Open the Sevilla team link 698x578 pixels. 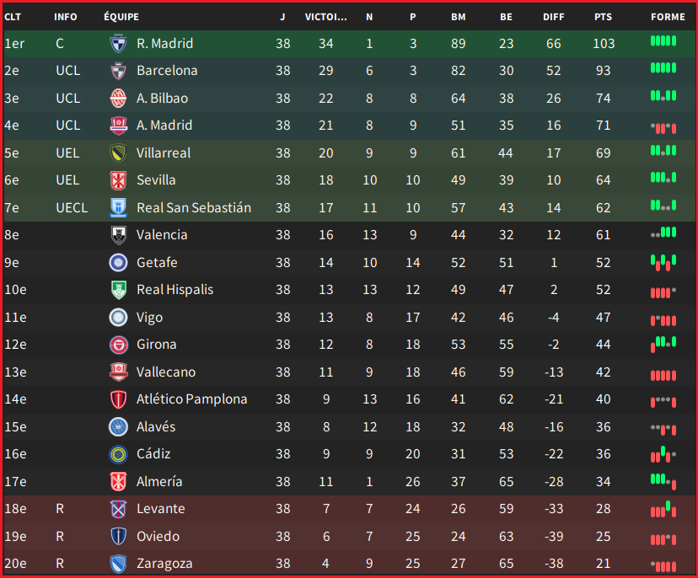coord(156,180)
